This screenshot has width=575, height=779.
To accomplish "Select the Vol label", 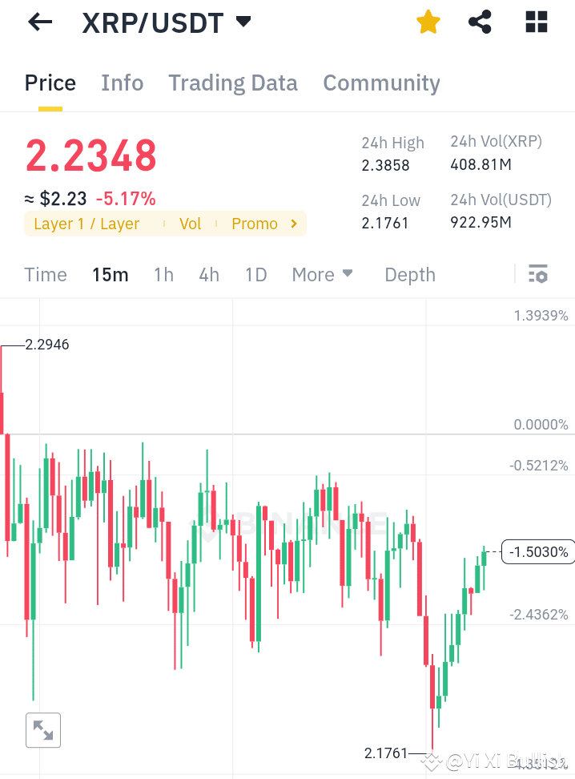I will pos(190,224).
